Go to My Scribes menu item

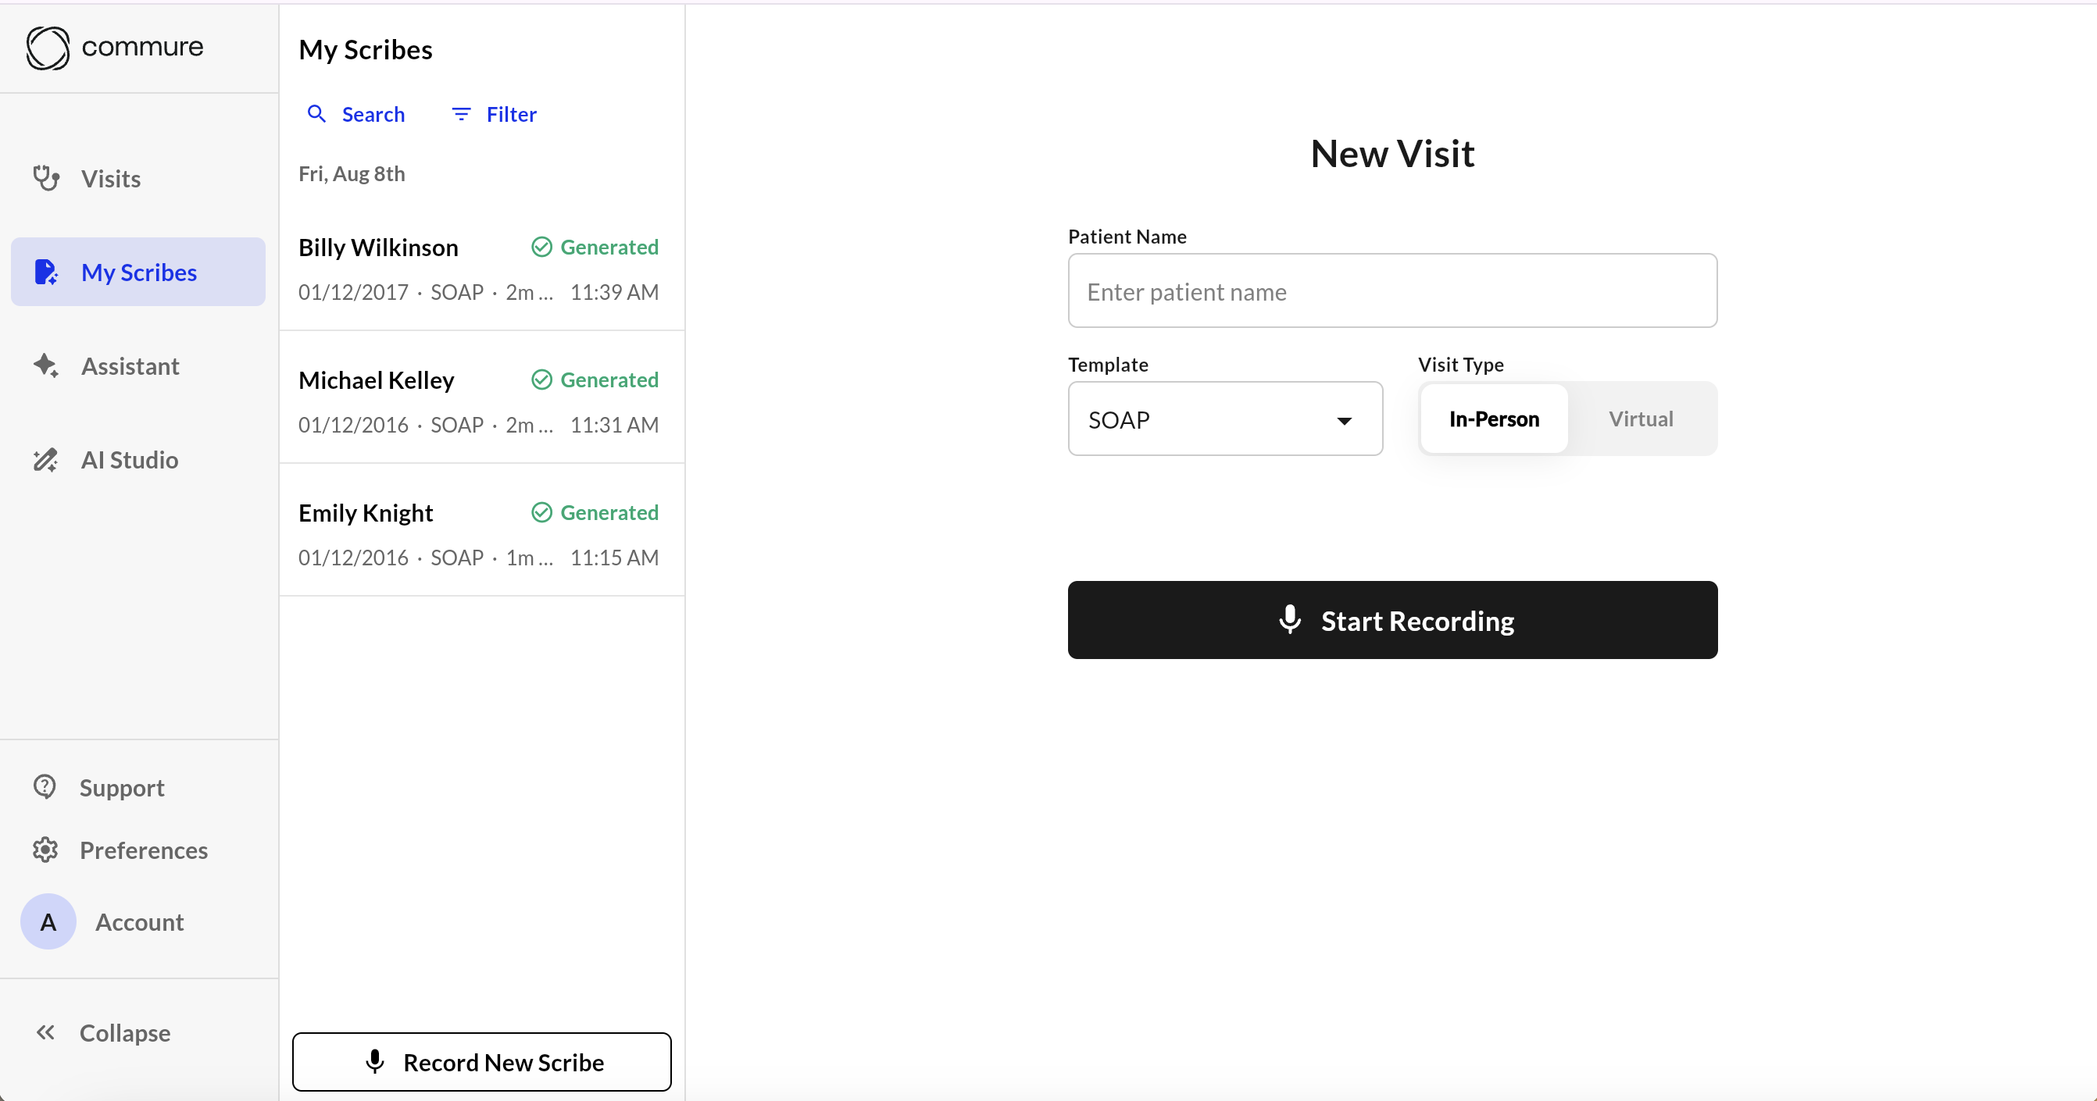click(x=138, y=272)
